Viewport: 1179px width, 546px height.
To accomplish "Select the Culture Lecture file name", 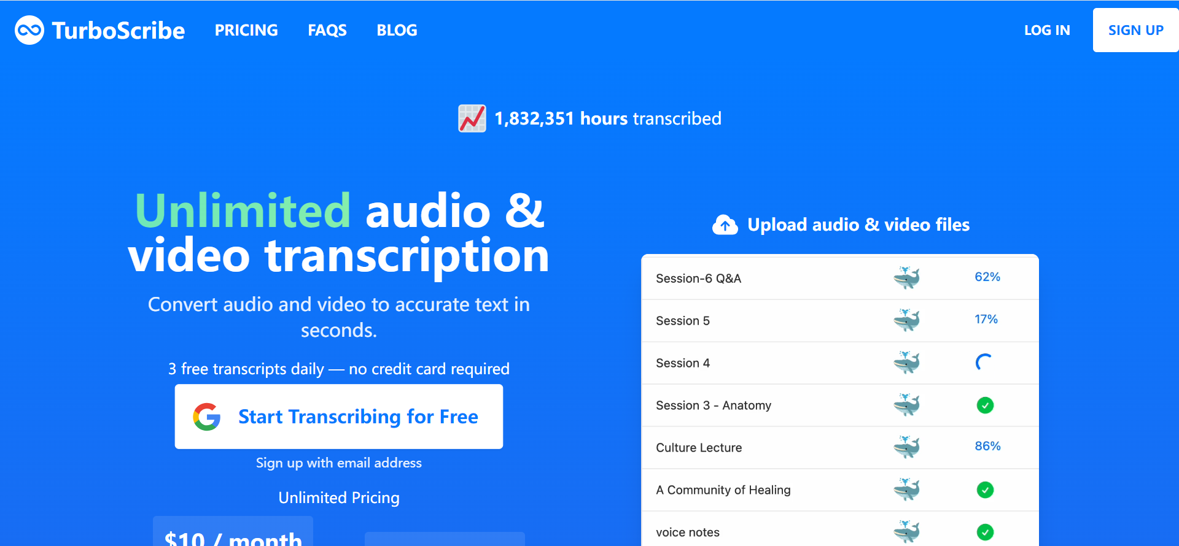I will click(x=699, y=448).
